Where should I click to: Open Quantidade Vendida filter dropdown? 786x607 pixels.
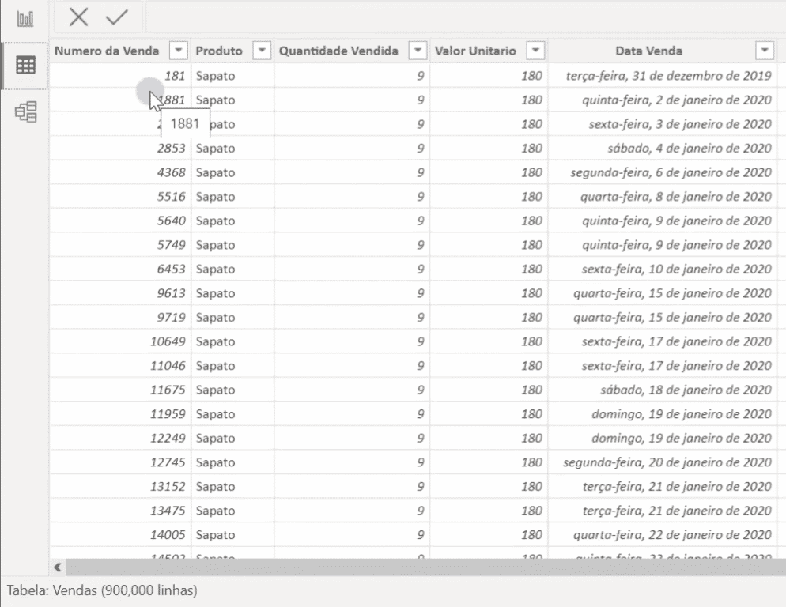tap(418, 50)
